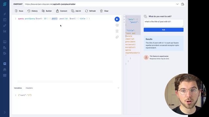Open the endpoint dropdown chevron
209x117 pixels.
click(177, 4)
